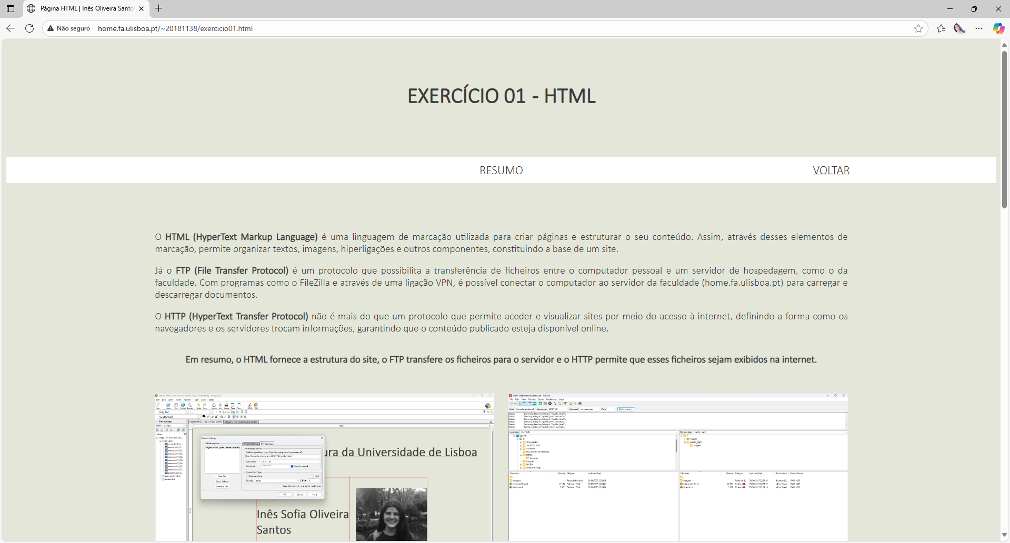Image resolution: width=1010 pixels, height=543 pixels.
Task: Select the Página HTML browser tab
Action: (x=86, y=8)
